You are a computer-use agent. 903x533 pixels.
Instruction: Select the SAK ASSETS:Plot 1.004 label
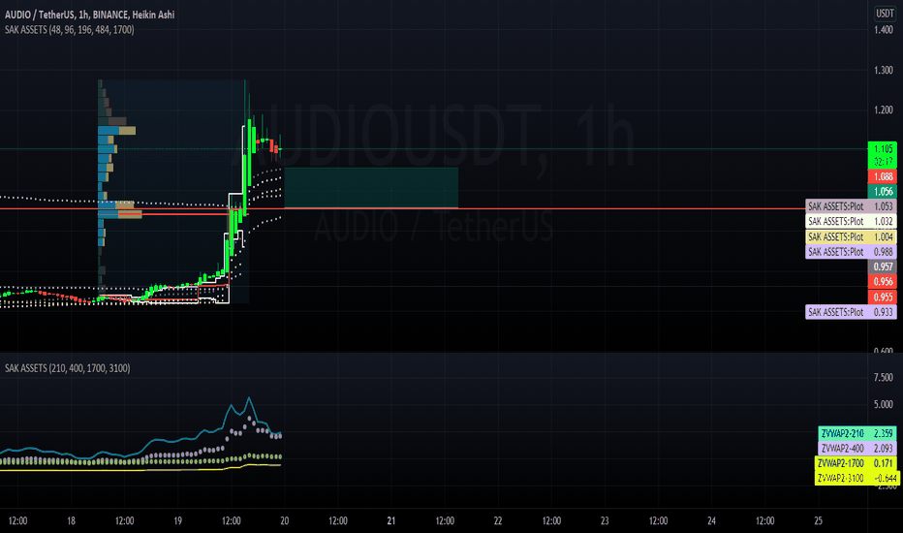(x=851, y=236)
